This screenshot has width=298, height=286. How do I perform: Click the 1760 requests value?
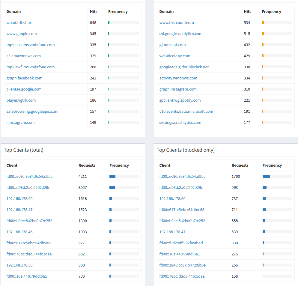tap(236, 176)
